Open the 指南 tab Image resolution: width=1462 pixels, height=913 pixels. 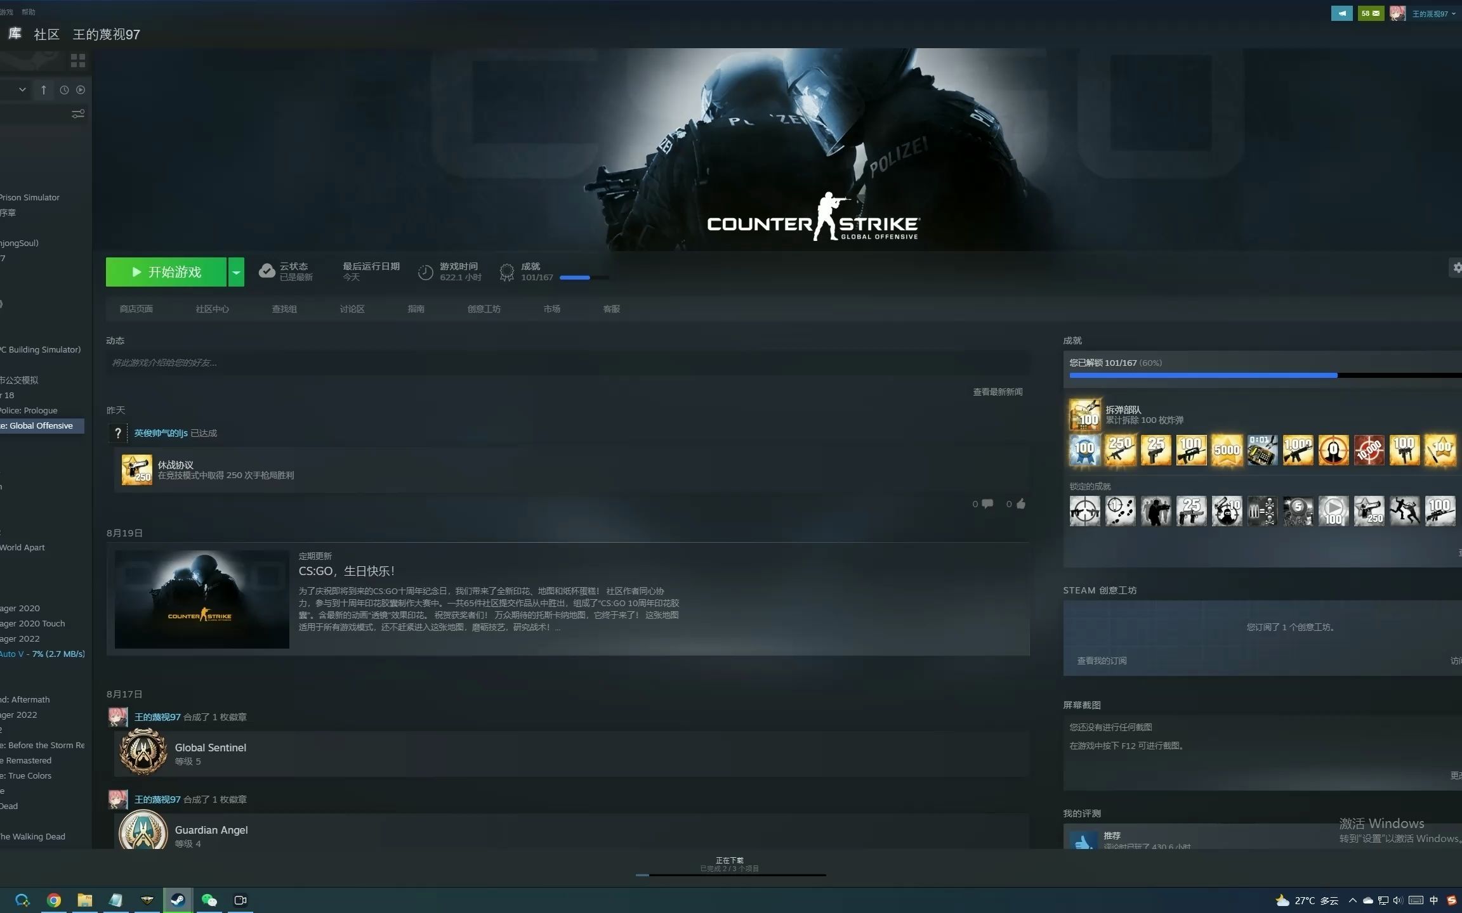[416, 309]
